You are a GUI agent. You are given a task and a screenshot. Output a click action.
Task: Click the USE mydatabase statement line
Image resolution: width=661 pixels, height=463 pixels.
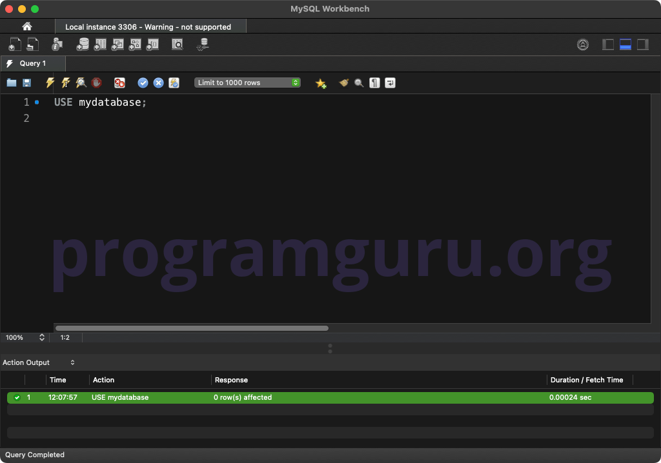click(100, 103)
